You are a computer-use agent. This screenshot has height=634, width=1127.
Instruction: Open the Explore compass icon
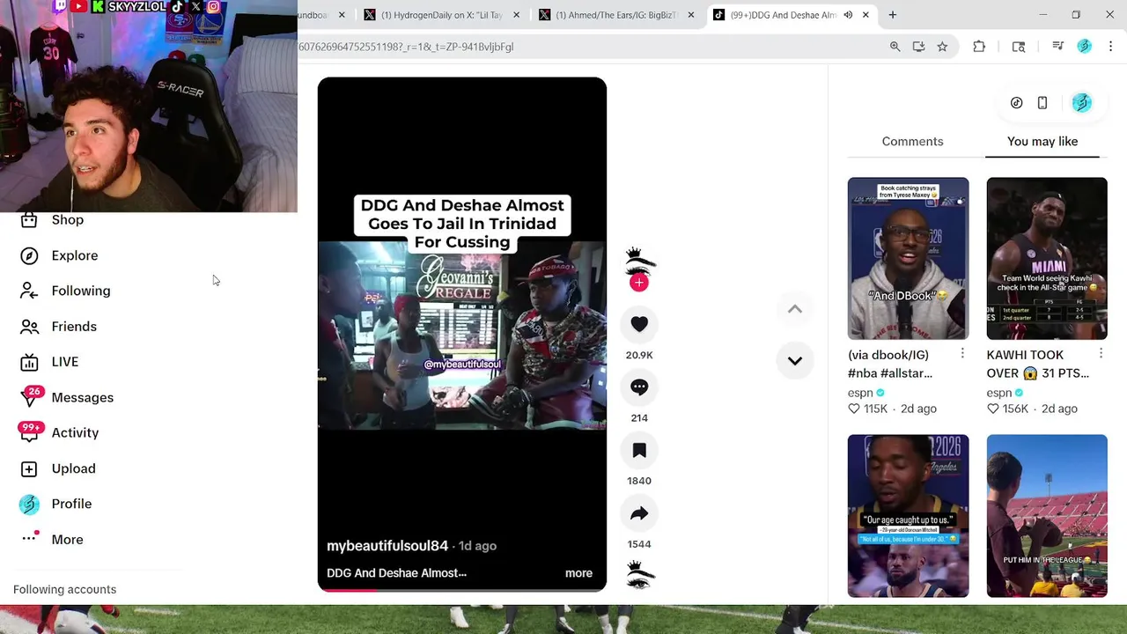[29, 255]
